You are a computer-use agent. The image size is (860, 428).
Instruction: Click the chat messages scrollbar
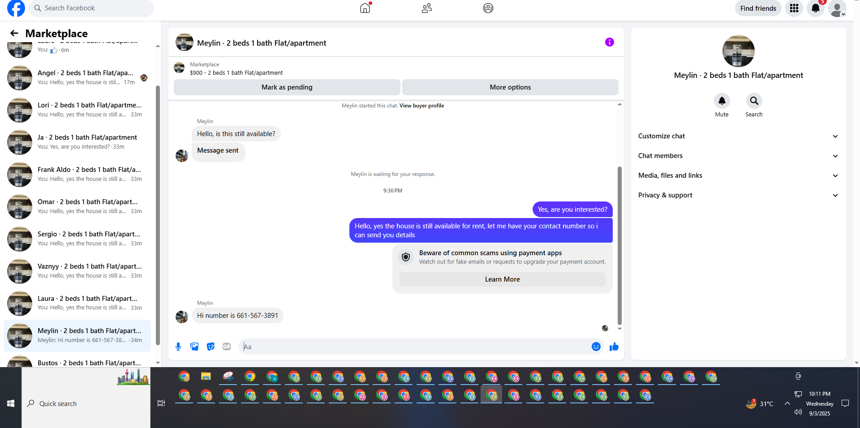point(619,245)
